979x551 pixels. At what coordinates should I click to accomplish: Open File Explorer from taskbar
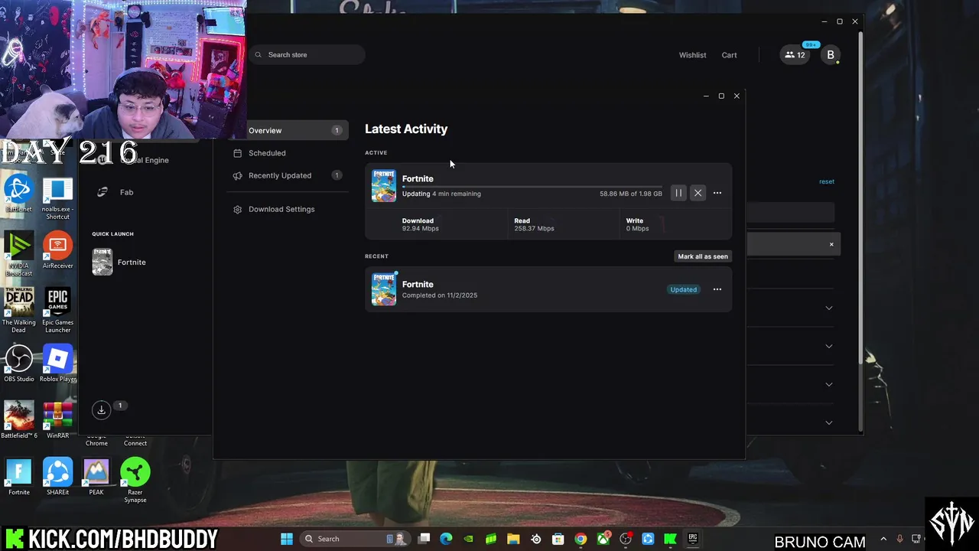pyautogui.click(x=513, y=539)
